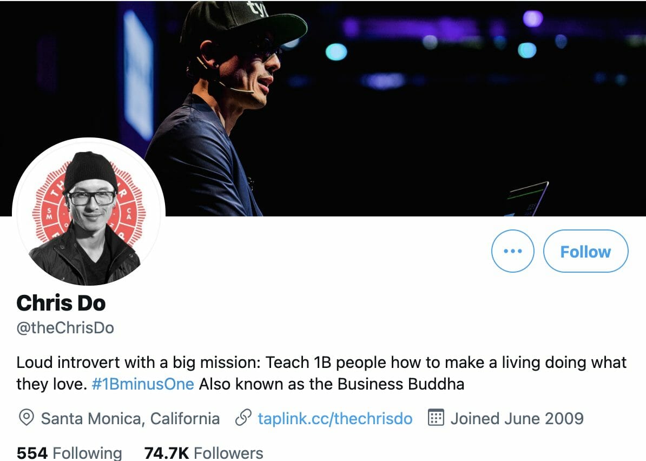Image resolution: width=646 pixels, height=461 pixels.
Task: Click the @theChrisDo handle
Action: pyautogui.click(x=65, y=328)
